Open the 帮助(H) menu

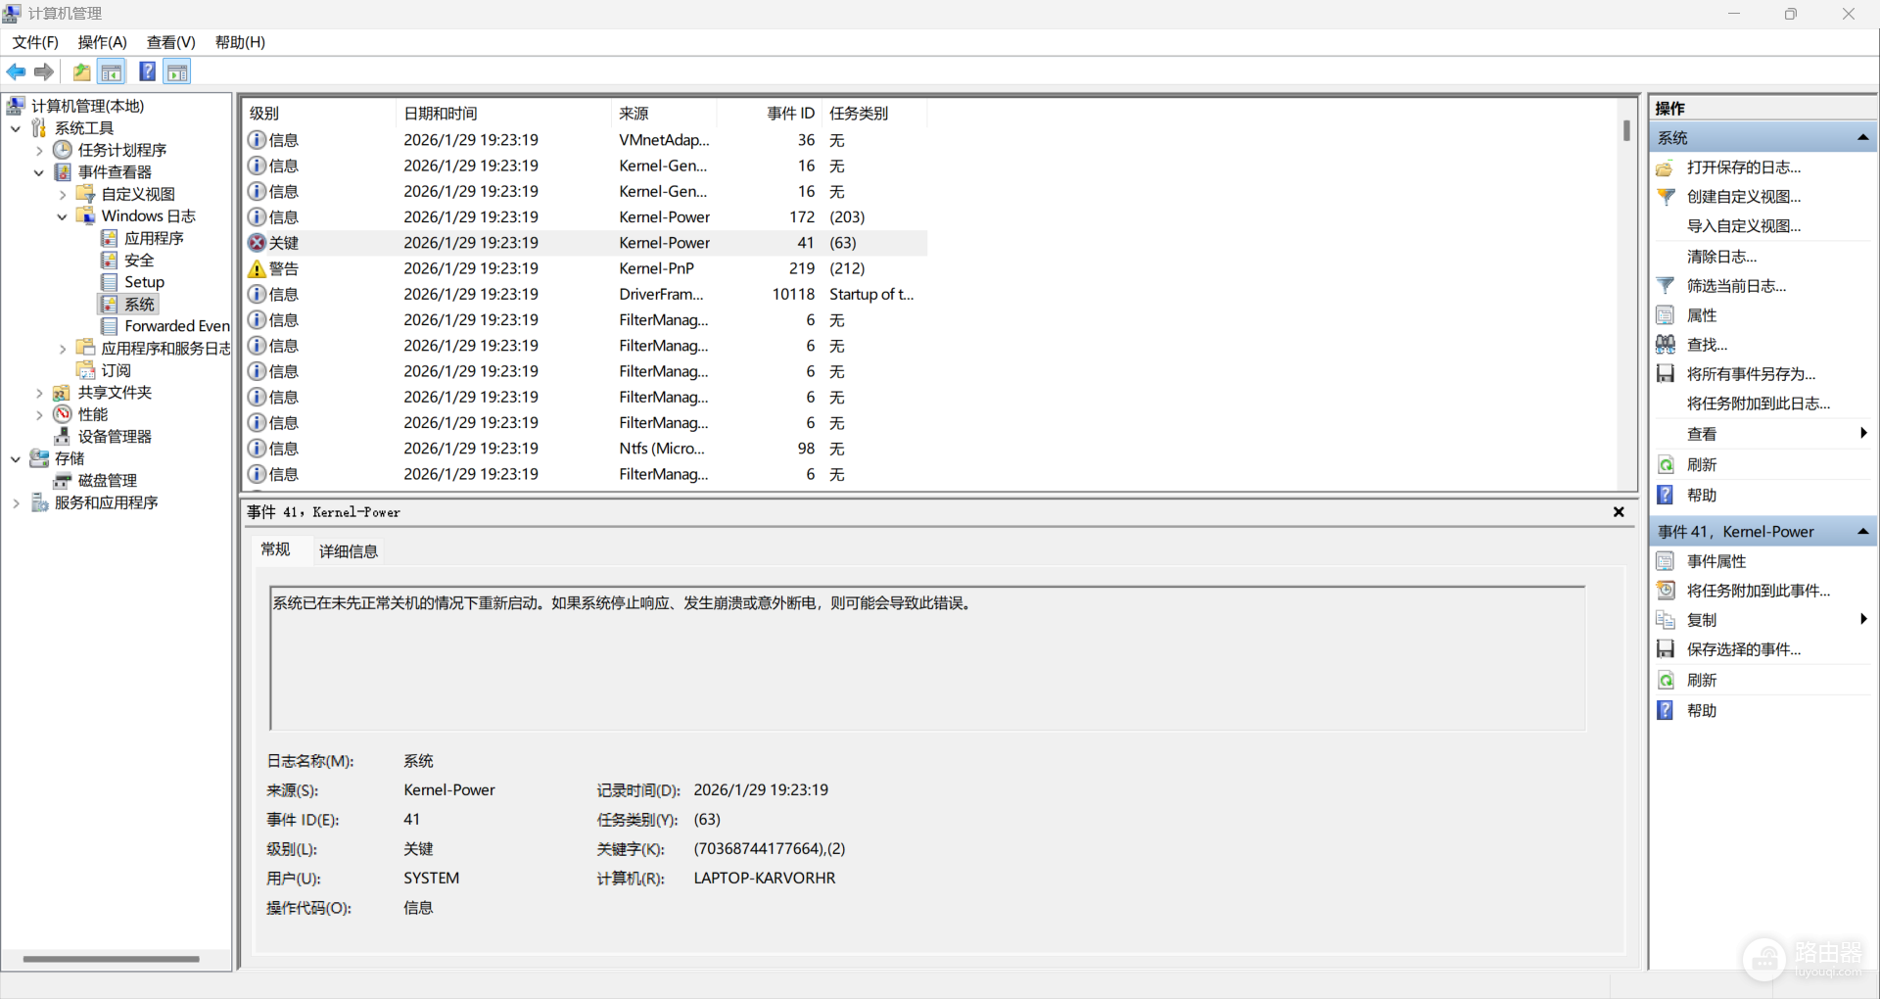[x=240, y=42]
